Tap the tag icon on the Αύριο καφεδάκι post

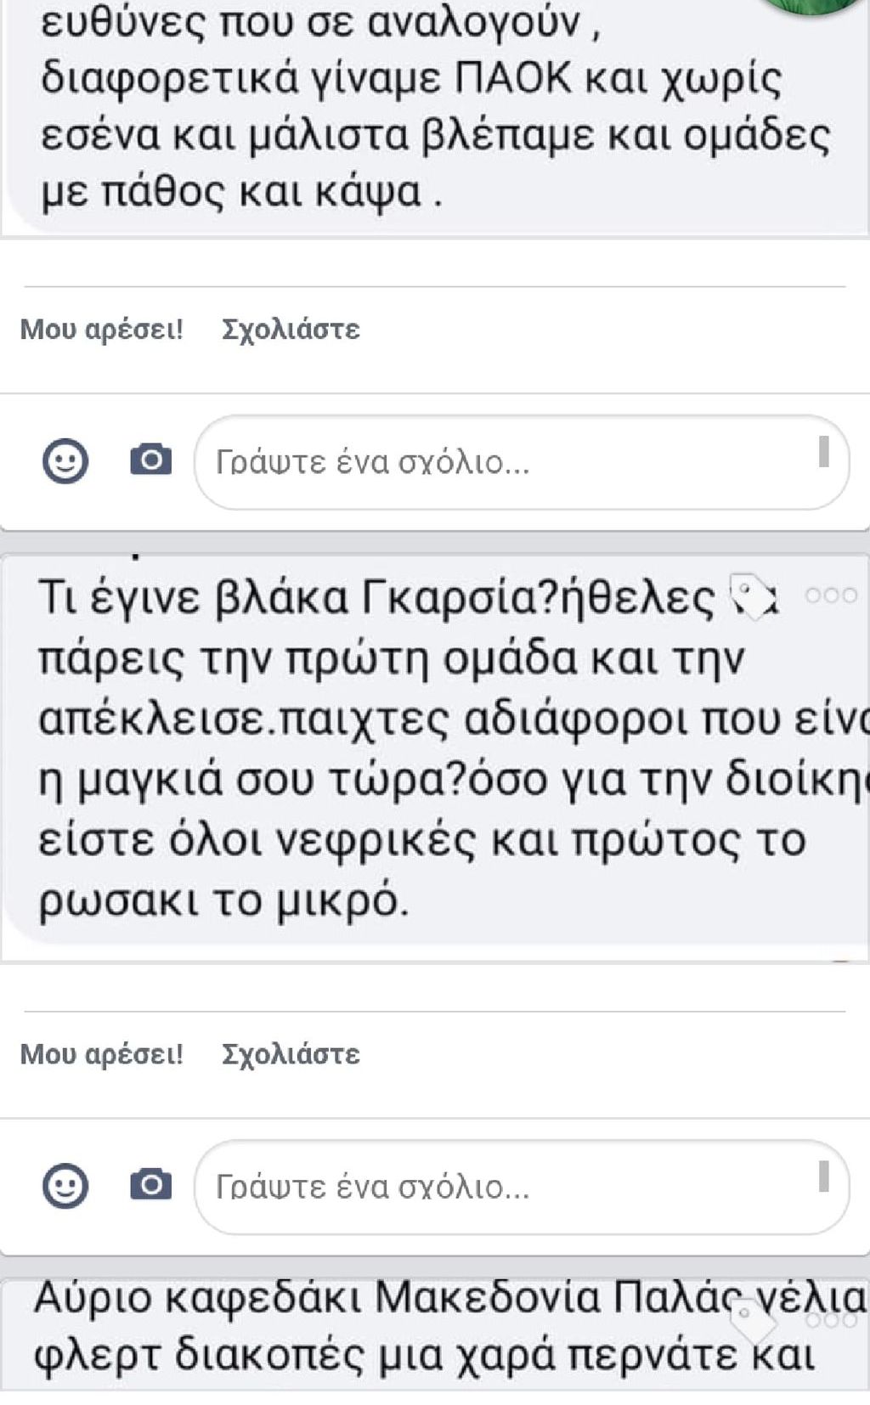pyautogui.click(x=754, y=1321)
